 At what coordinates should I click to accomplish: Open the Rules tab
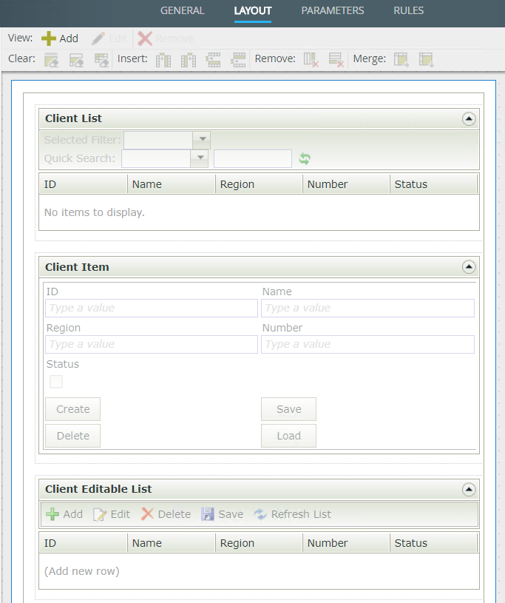408,11
